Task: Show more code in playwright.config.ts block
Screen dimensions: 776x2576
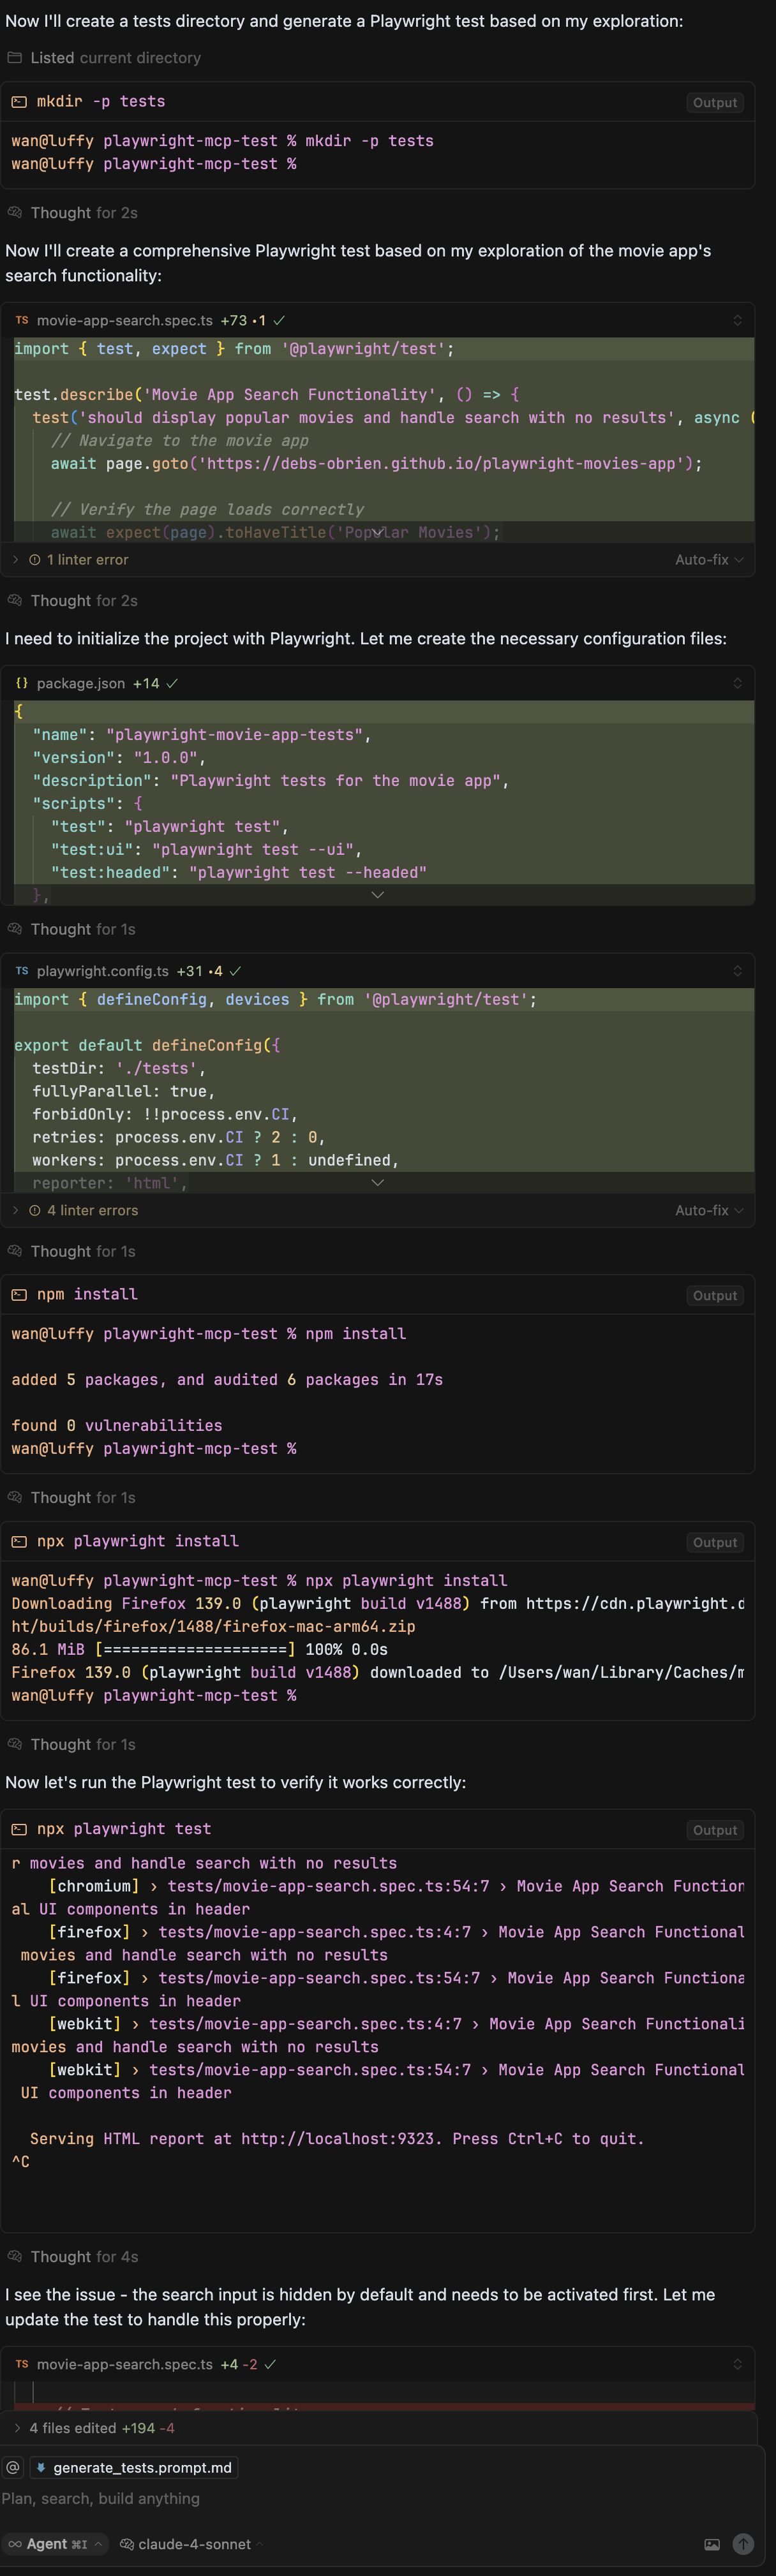Action: [x=377, y=1182]
